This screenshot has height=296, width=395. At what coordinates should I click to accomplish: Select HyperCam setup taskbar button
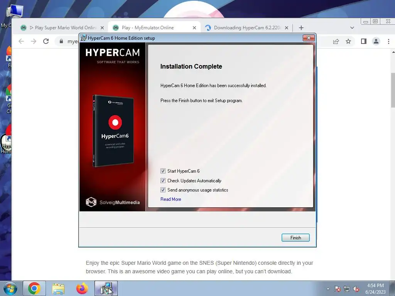[106, 288]
